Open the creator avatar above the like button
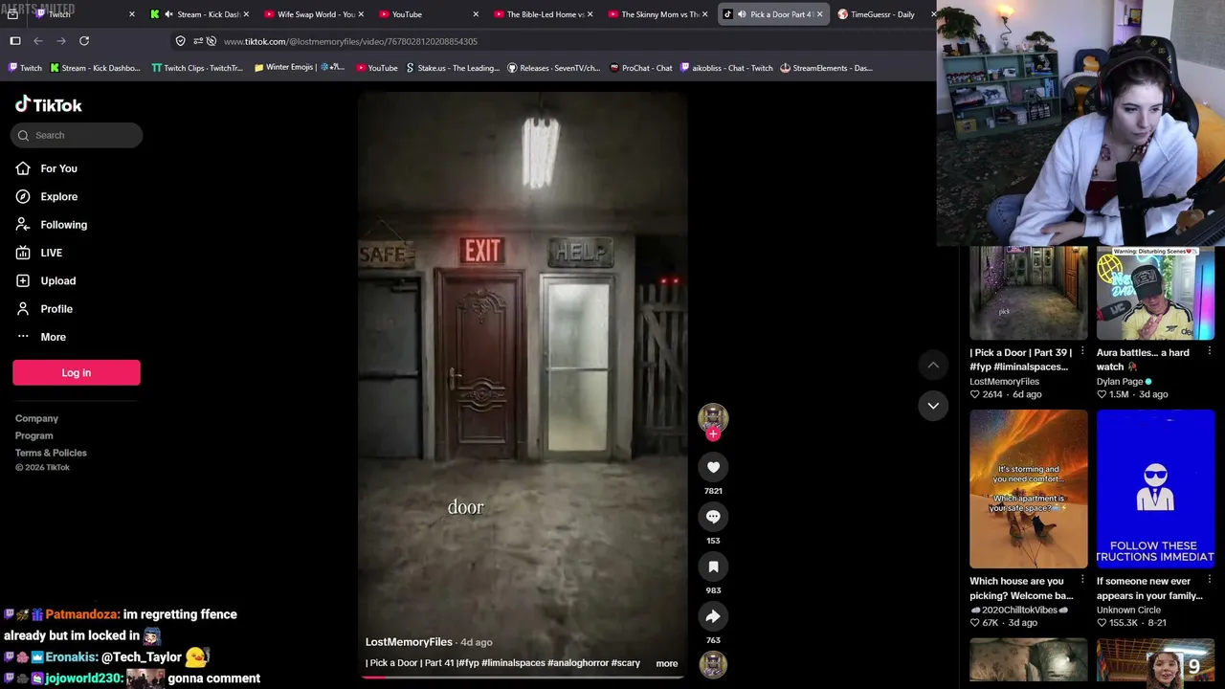Screen dimensions: 1225x689 (713, 418)
